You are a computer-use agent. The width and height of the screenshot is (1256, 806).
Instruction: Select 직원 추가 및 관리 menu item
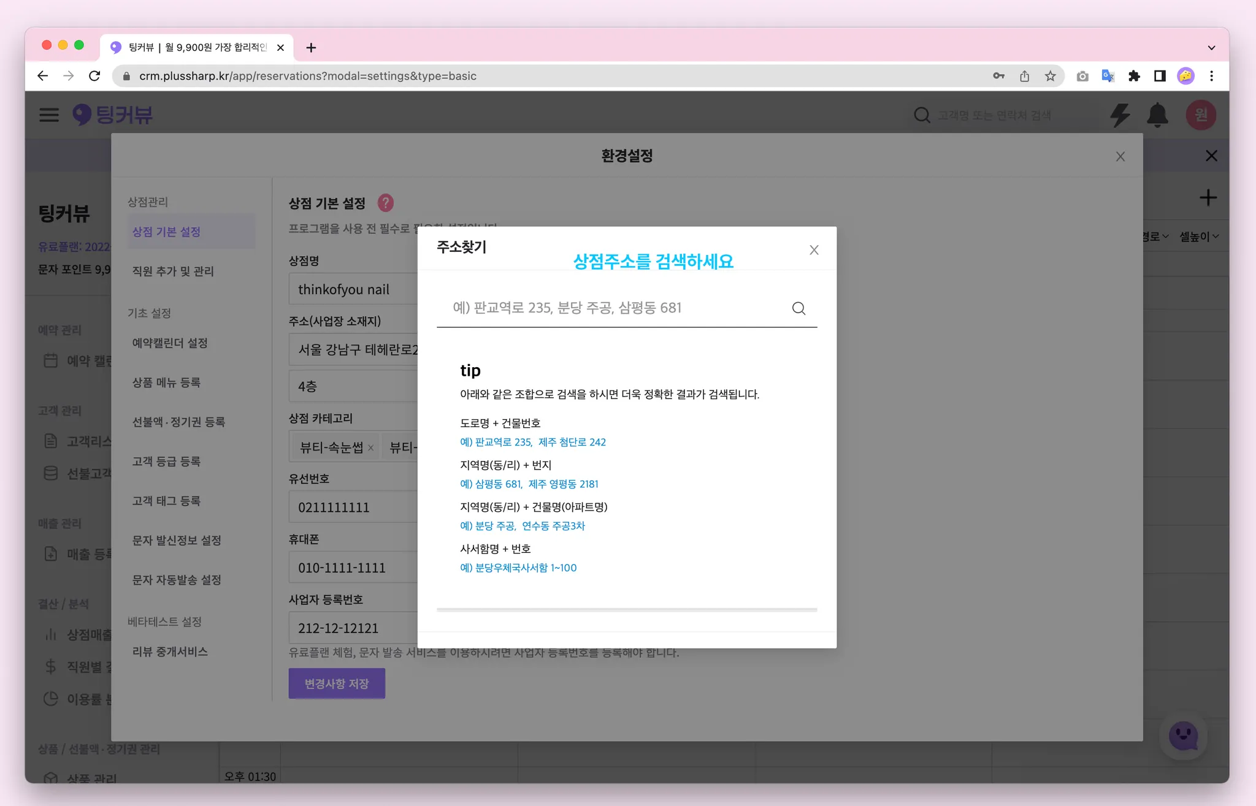coord(173,271)
